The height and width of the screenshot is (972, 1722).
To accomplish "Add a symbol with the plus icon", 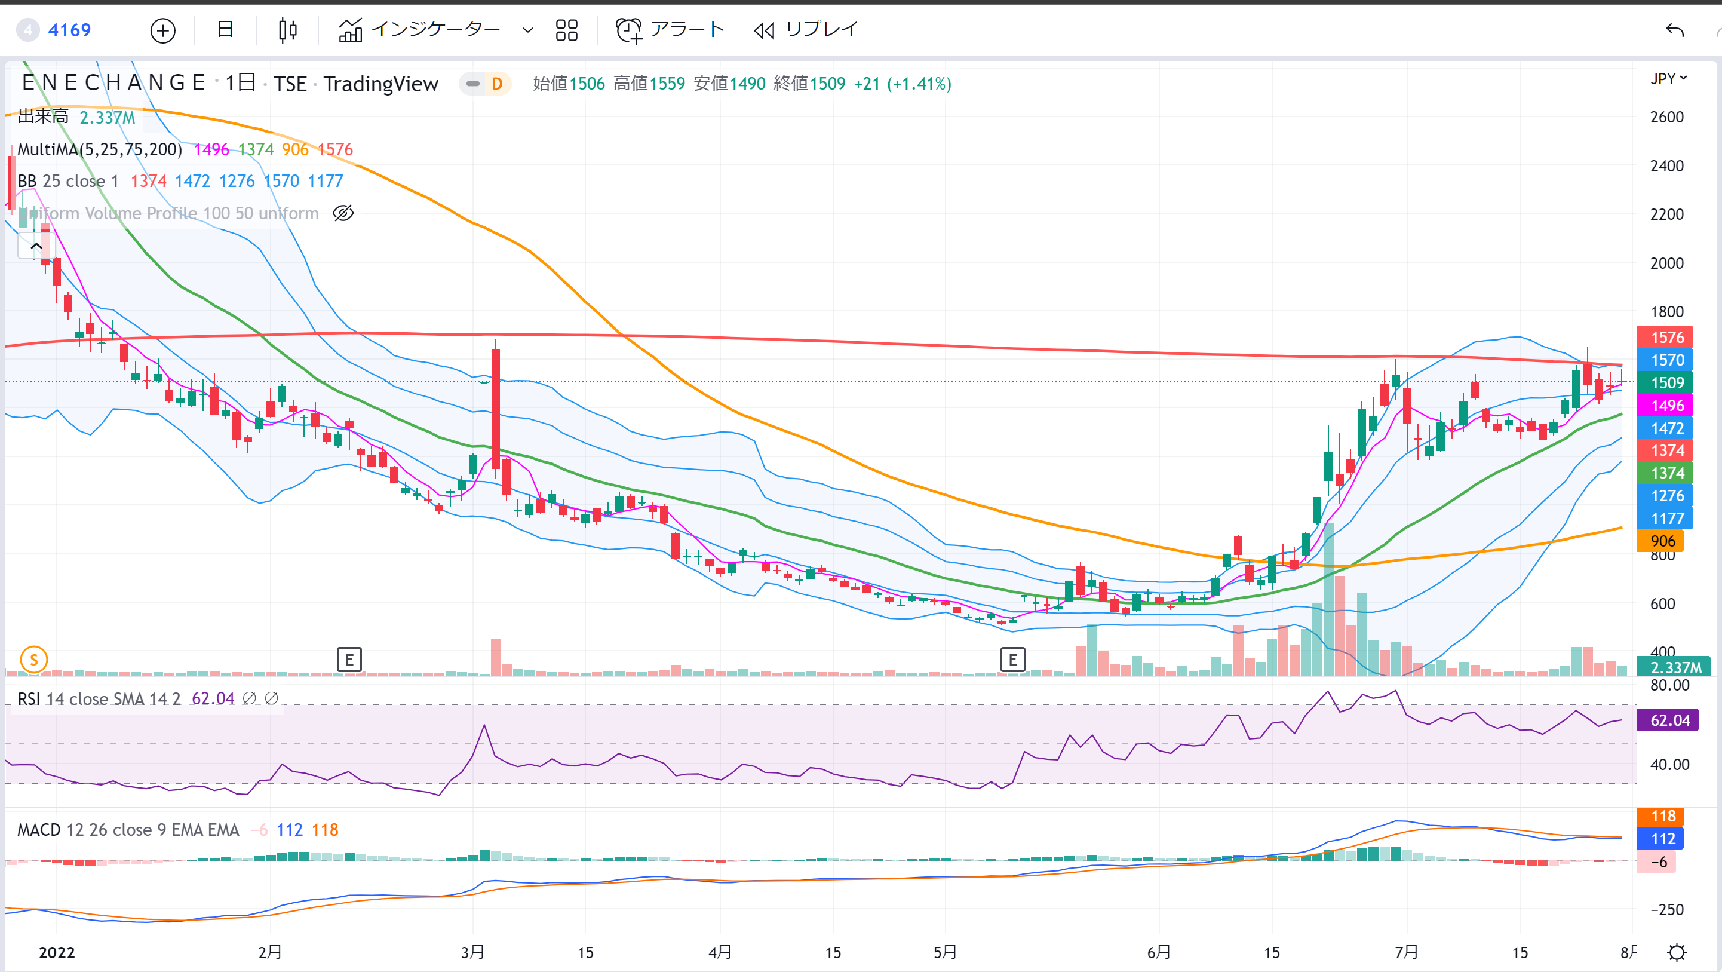I will (162, 30).
